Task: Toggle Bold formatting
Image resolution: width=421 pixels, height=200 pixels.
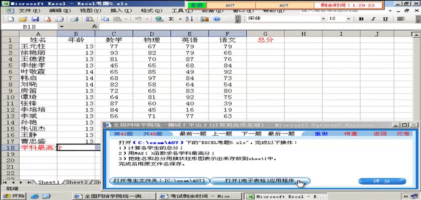Action: [x=361, y=18]
